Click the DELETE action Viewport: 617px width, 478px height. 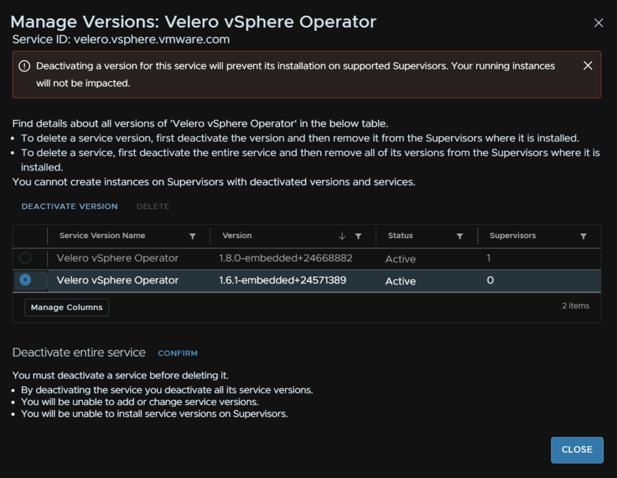pos(152,206)
